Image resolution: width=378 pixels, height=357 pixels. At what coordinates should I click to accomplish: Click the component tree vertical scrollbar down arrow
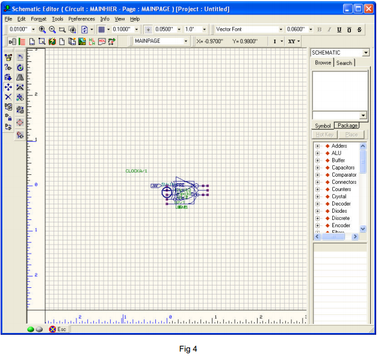pyautogui.click(x=363, y=229)
